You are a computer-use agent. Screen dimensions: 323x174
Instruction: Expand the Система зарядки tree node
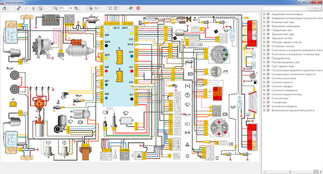264,86
